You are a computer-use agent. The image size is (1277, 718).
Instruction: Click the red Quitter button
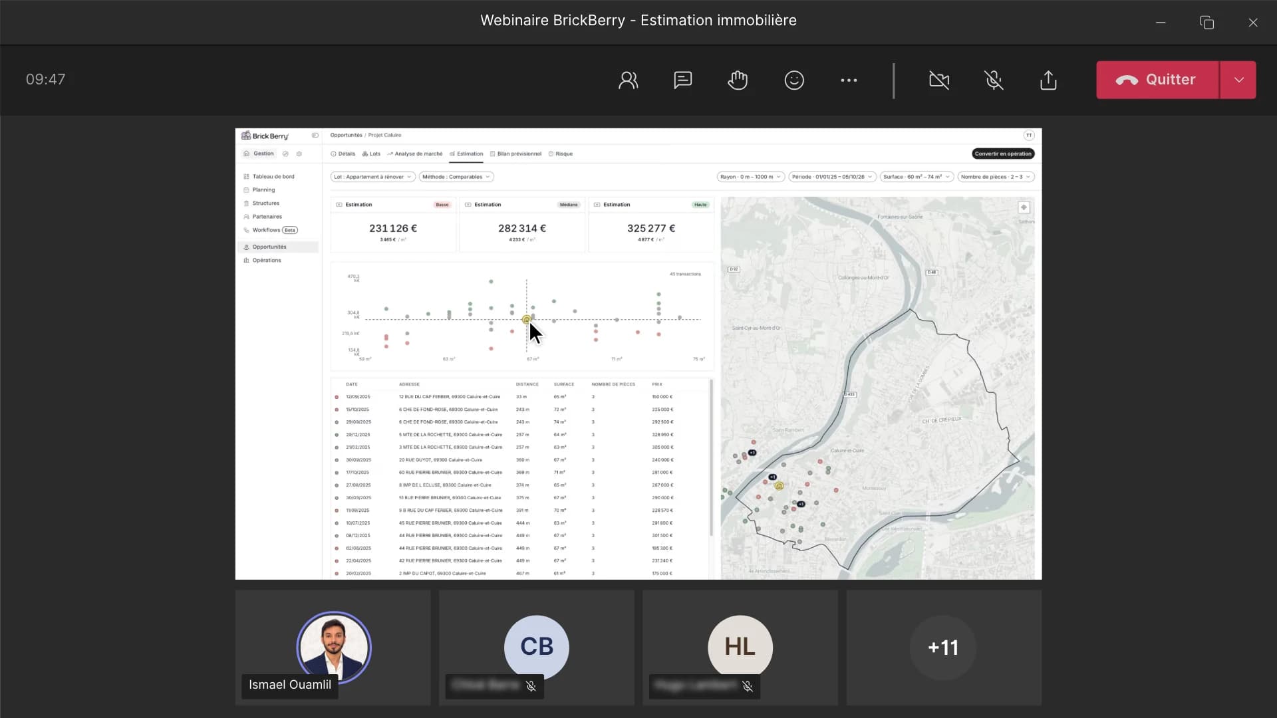[x=1157, y=80]
